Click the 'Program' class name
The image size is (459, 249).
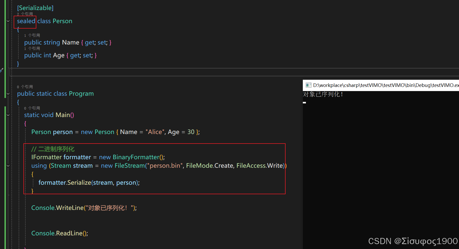pos(81,94)
